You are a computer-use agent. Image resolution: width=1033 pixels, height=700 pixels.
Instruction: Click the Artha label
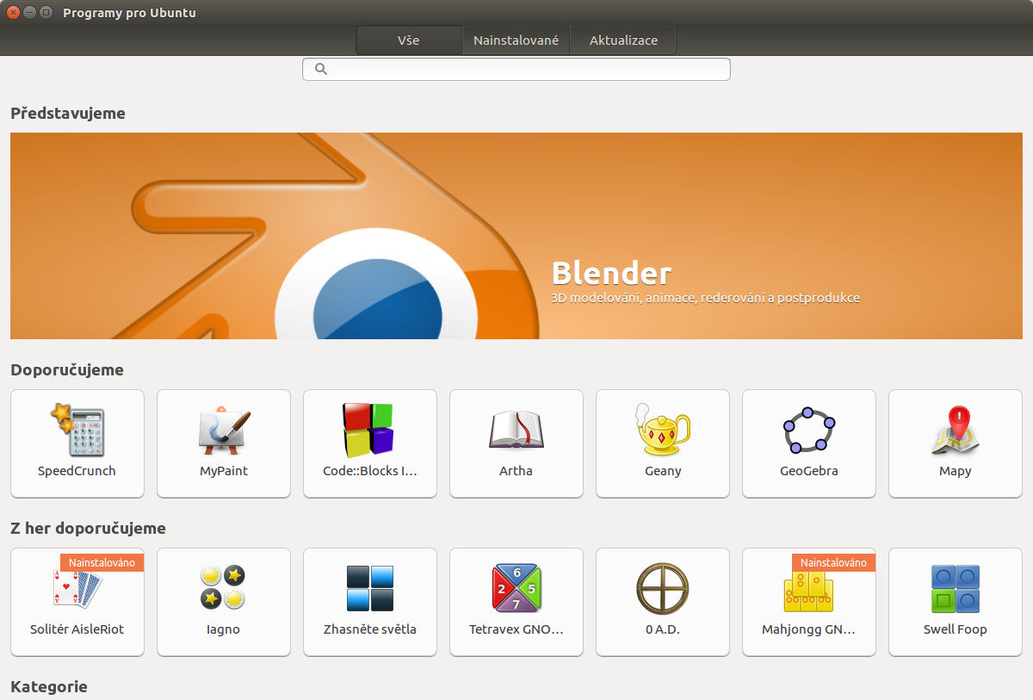click(x=516, y=471)
